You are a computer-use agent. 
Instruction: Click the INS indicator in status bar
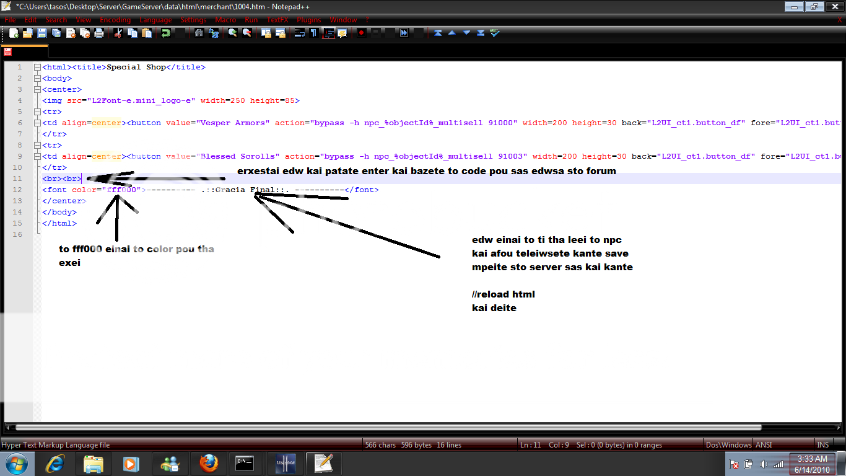pyautogui.click(x=822, y=445)
